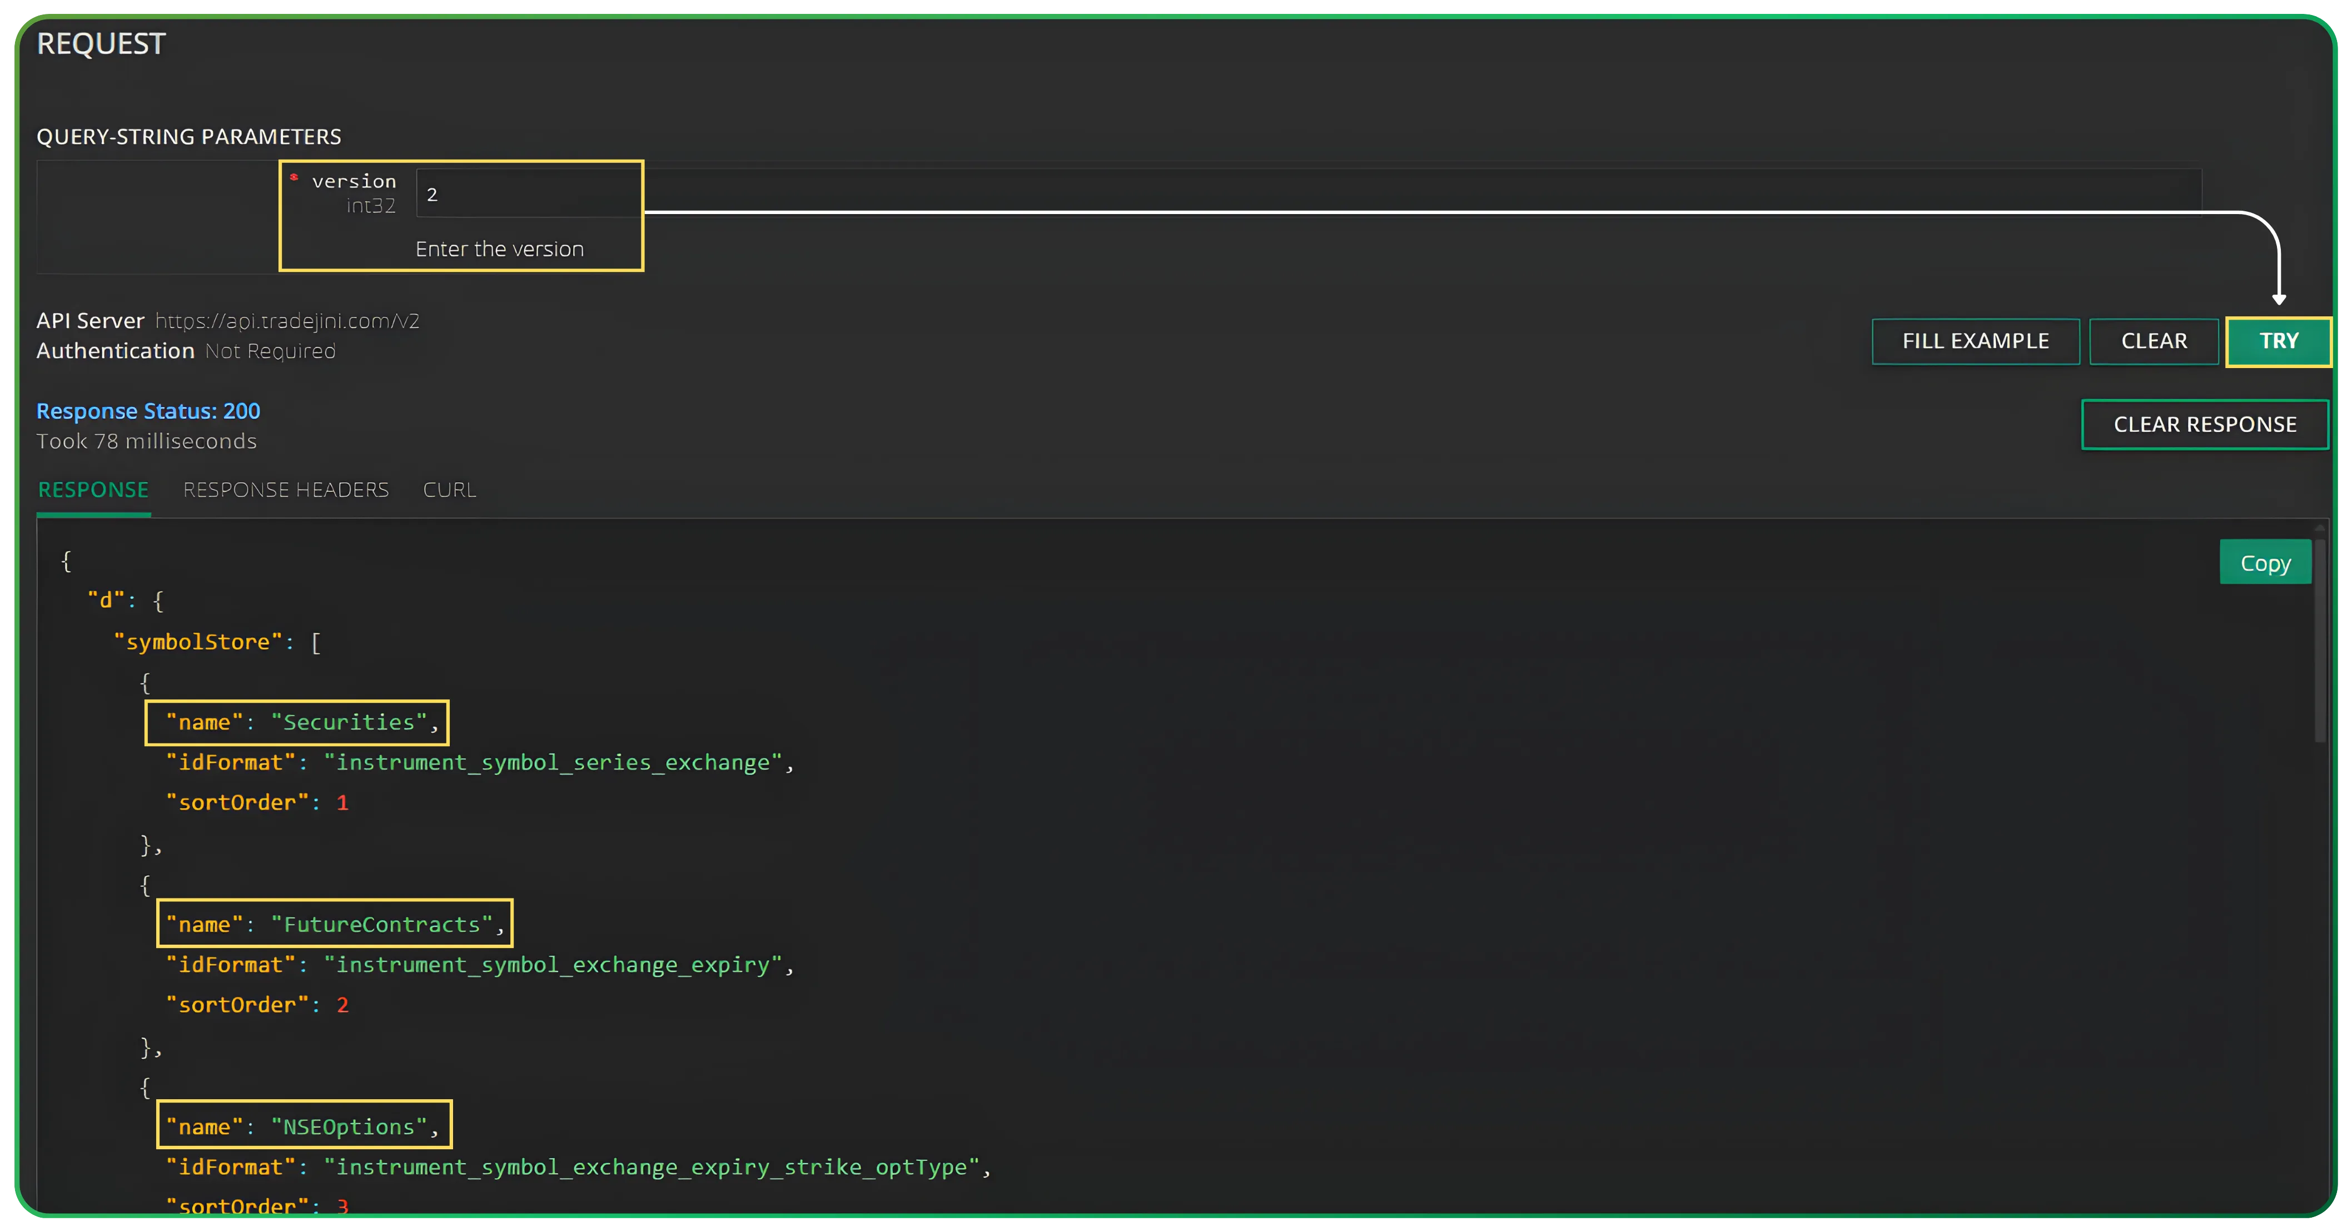This screenshot has height=1231, width=2352.
Task: Click the TRY button
Action: pyautogui.click(x=2278, y=341)
